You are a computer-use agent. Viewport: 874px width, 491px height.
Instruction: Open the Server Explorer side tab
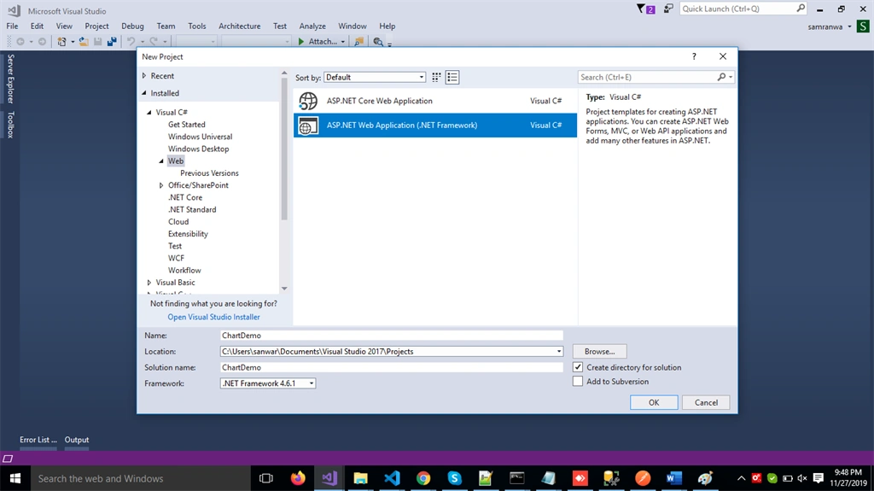(x=10, y=79)
